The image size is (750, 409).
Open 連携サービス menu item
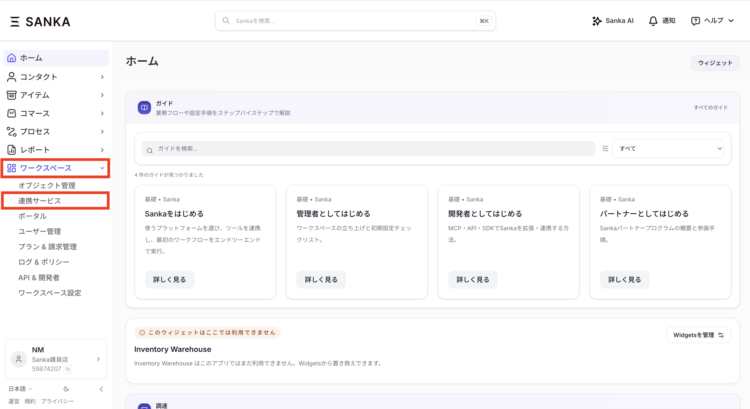40,201
